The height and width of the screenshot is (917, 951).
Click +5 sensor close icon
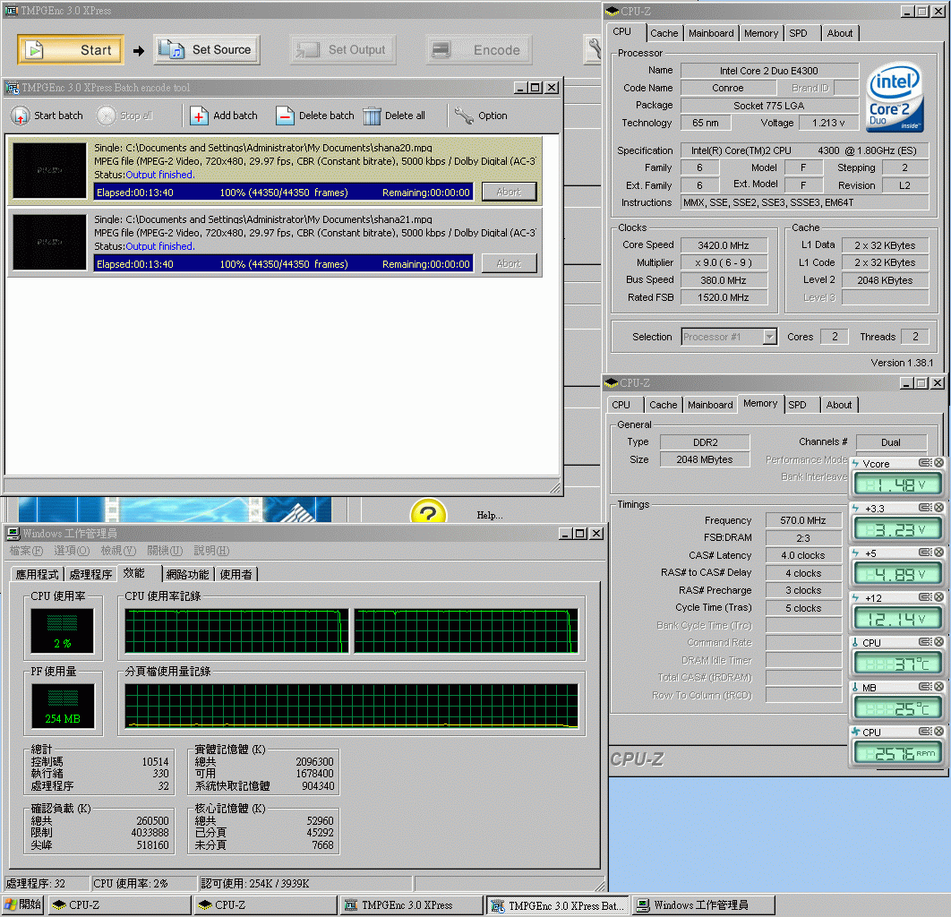(938, 552)
